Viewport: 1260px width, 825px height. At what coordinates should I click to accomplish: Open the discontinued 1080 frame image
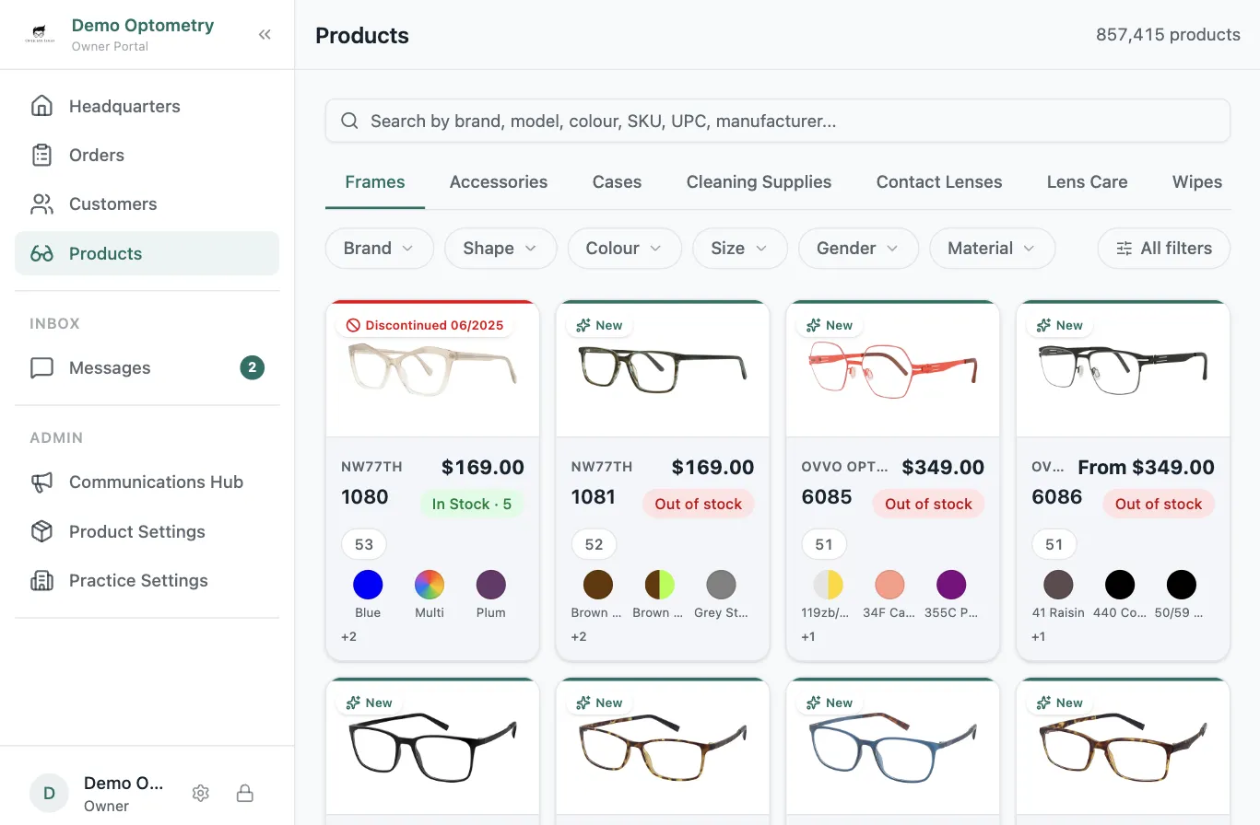[432, 369]
